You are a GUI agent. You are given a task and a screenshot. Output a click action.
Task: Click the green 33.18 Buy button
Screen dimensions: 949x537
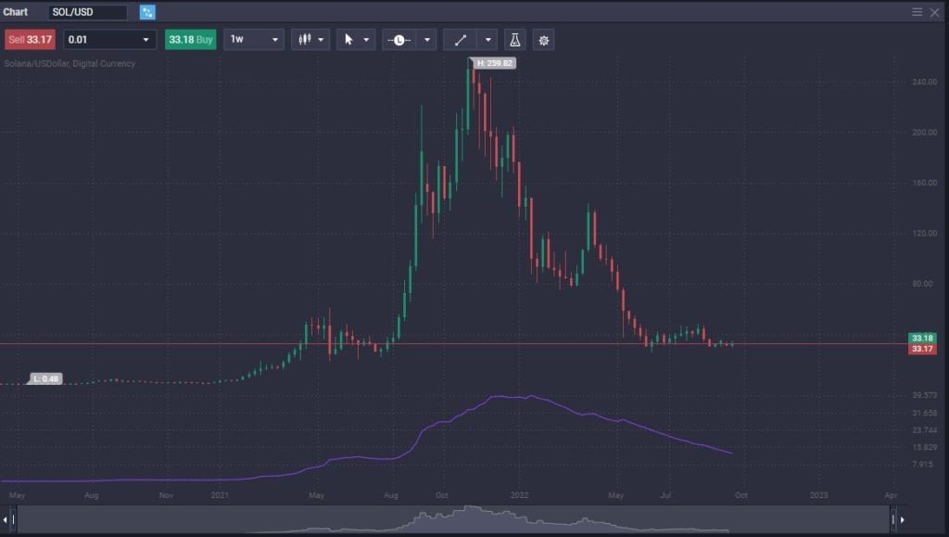tap(190, 39)
